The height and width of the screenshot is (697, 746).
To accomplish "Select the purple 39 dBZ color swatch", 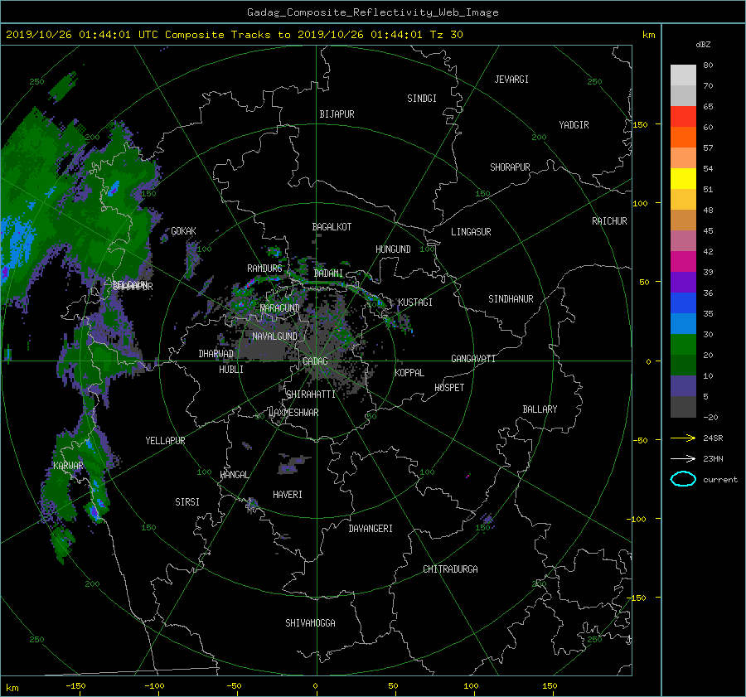I will (x=683, y=282).
